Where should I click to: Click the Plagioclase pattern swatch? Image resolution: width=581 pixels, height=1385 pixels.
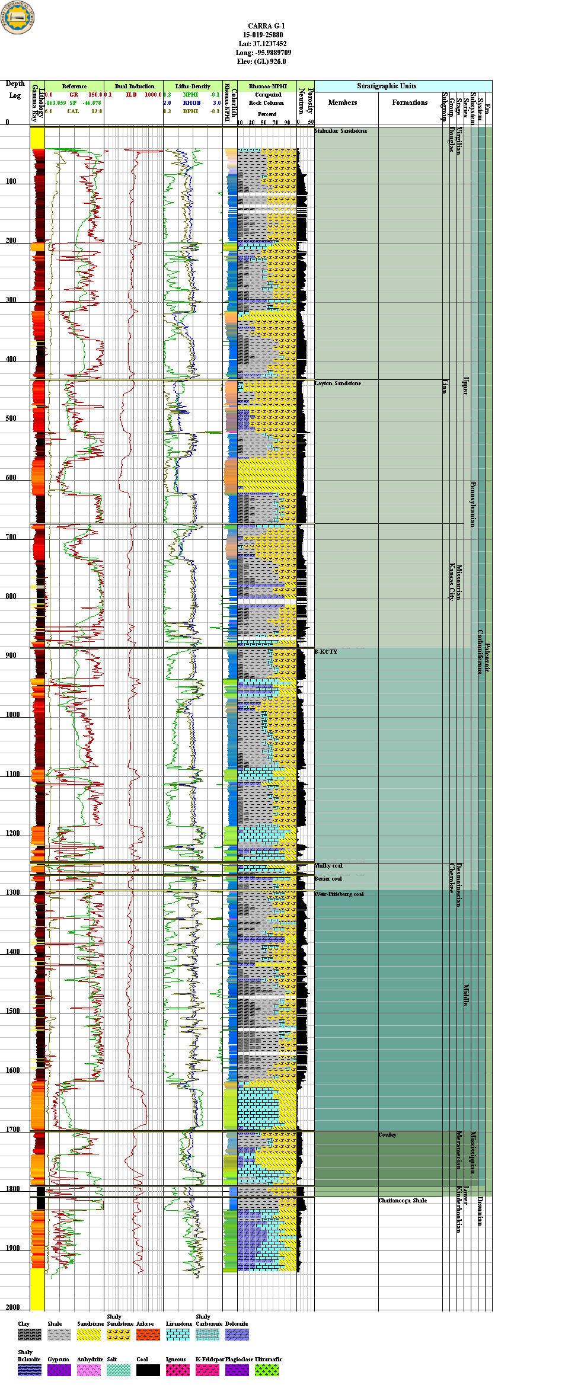[237, 1370]
